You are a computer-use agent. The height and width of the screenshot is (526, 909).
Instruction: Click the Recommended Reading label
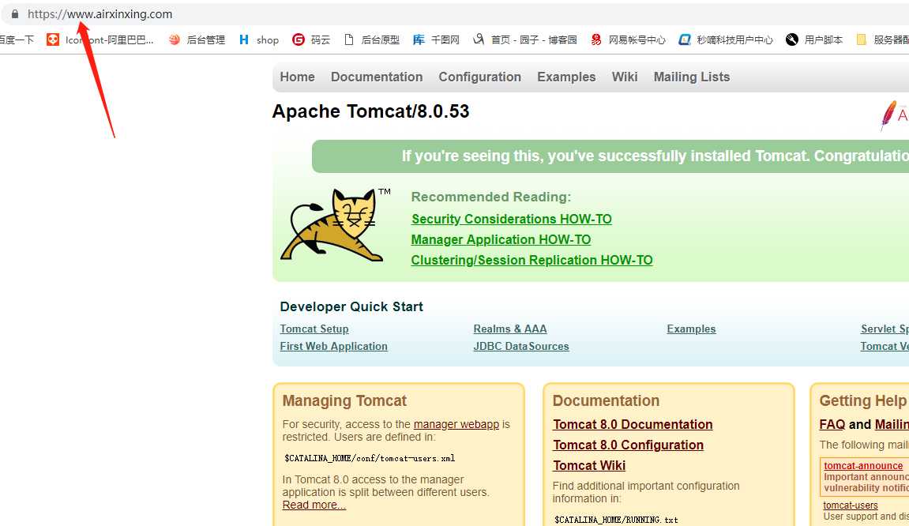(491, 197)
